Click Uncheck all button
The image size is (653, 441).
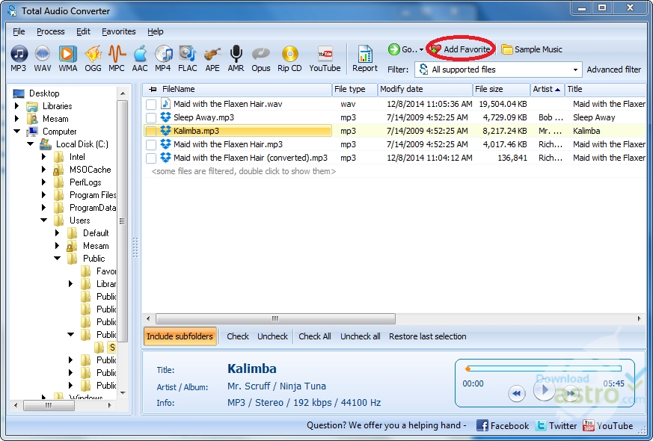point(361,336)
